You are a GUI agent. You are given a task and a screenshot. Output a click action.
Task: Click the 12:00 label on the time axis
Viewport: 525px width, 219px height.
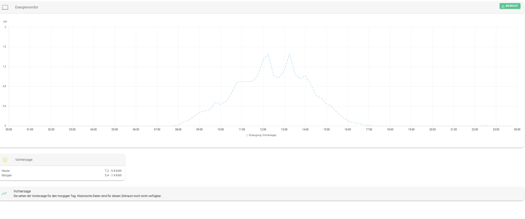click(263, 130)
